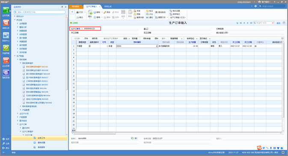Click the help question mark icon in the title bar

click(x=255, y=6)
